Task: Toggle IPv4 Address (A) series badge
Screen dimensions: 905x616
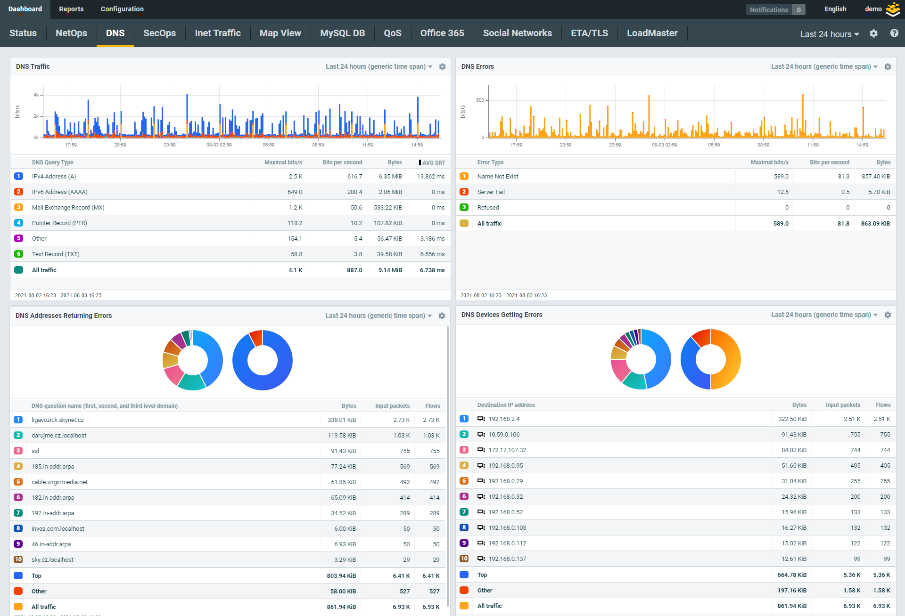Action: (19, 176)
